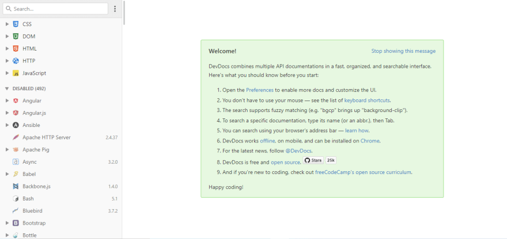The height and width of the screenshot is (239, 507).
Task: Expand the JavaScript docs tree
Action: (7, 73)
